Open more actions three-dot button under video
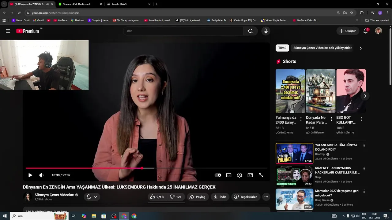This screenshot has height=220, width=392. tap(266, 197)
